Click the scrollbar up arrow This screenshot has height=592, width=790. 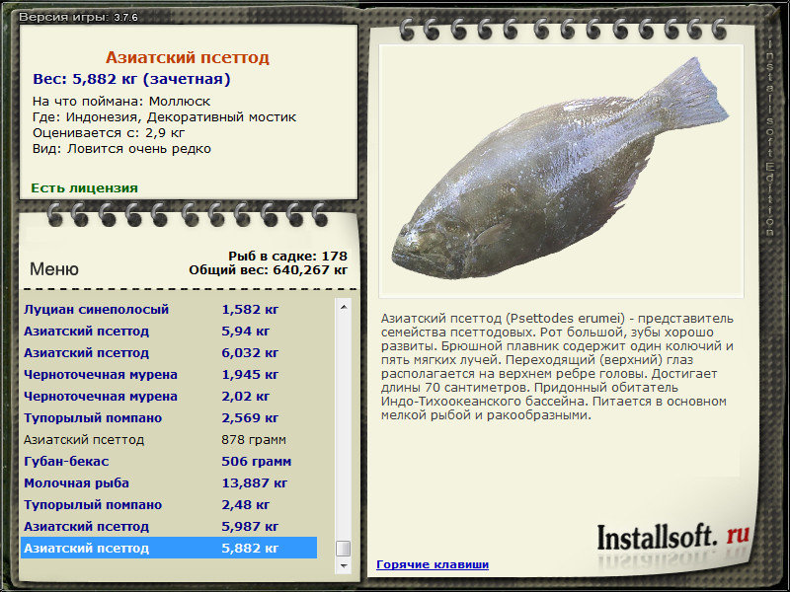(x=344, y=307)
